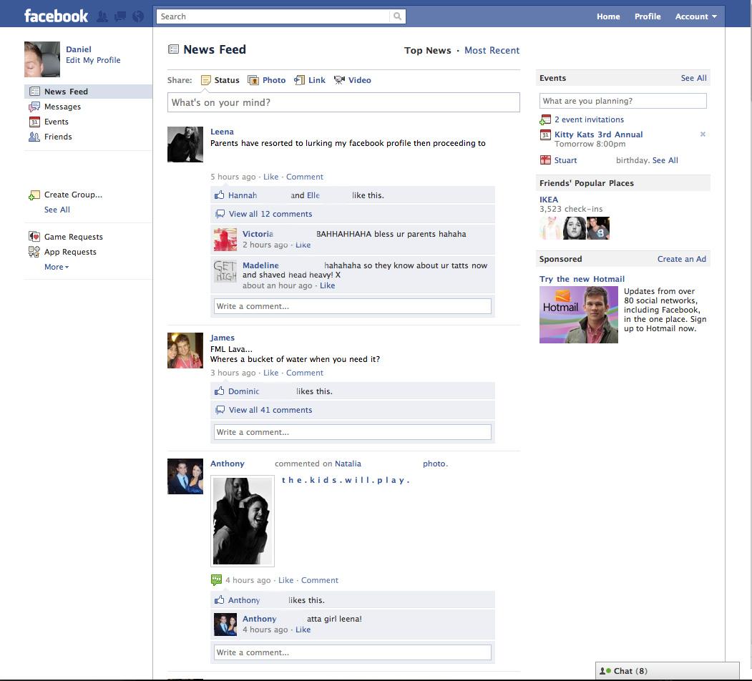Image resolution: width=752 pixels, height=681 pixels.
Task: Choose Link share option icon
Action: [299, 80]
